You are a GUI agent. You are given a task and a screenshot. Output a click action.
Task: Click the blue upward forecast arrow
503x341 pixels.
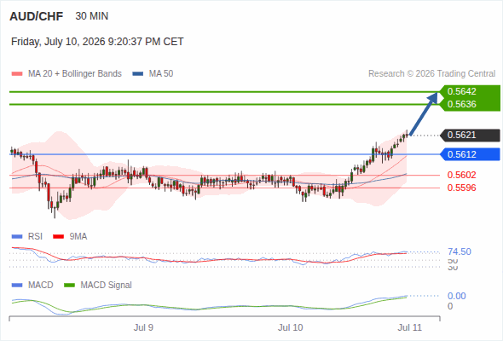(x=424, y=113)
